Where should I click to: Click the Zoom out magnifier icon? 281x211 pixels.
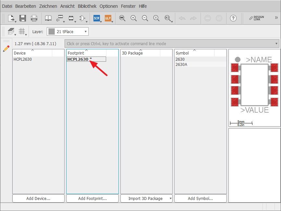(x=145, y=18)
